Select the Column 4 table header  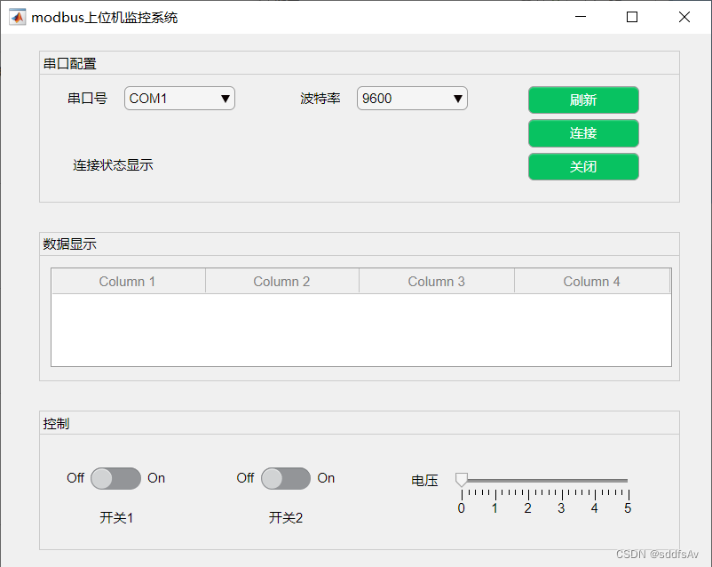pyautogui.click(x=591, y=280)
